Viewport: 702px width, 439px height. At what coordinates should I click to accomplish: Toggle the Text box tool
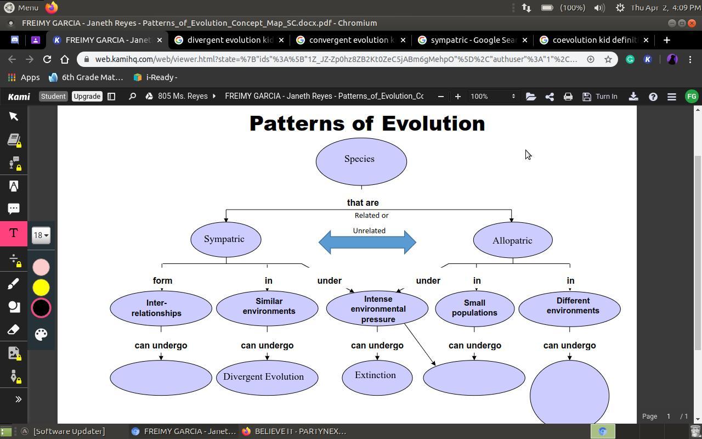14,233
